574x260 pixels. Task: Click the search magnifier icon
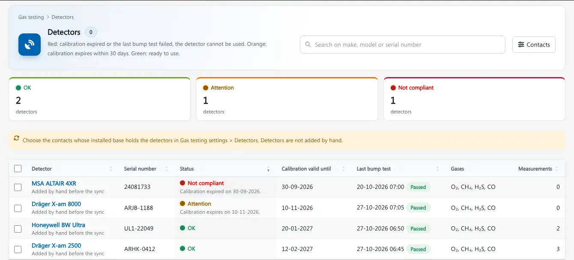click(308, 45)
